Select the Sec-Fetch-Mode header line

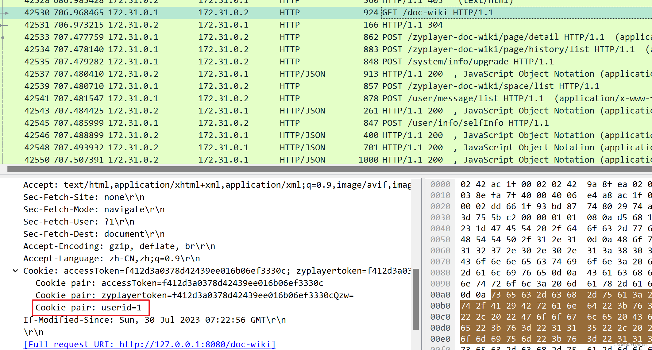[94, 210]
